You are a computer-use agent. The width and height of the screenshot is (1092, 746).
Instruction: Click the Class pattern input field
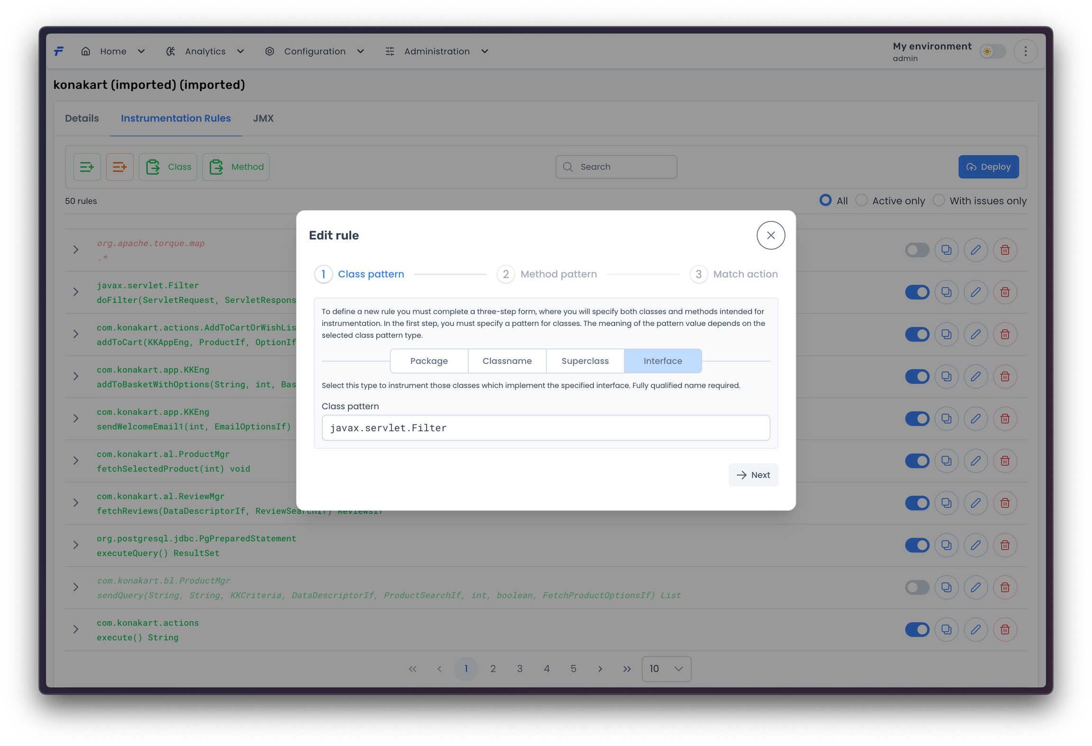(x=546, y=428)
